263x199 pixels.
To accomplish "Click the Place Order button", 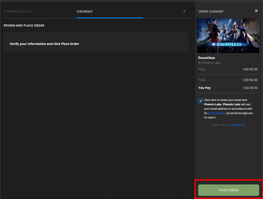I will point(228,190).
